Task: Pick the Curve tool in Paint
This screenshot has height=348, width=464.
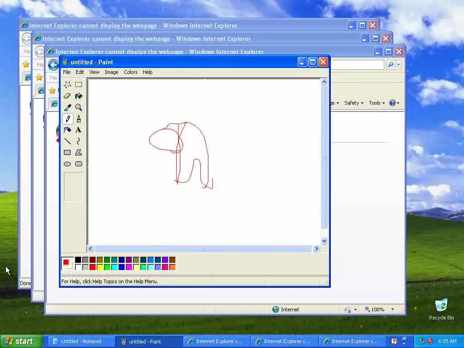Action: [79, 141]
